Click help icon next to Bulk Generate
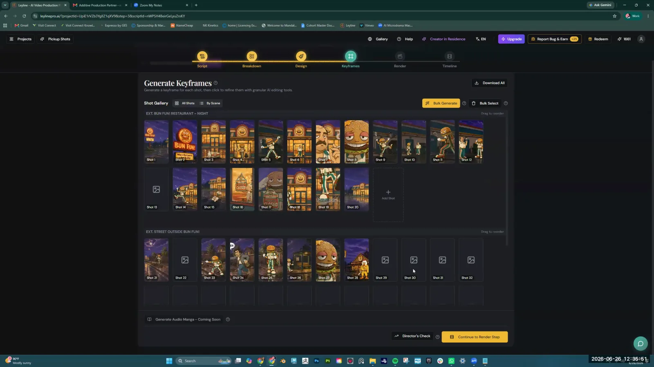Image resolution: width=654 pixels, height=367 pixels. click(464, 103)
